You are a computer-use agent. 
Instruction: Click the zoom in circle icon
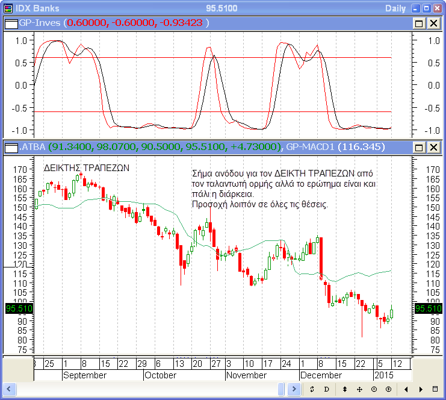389,389
